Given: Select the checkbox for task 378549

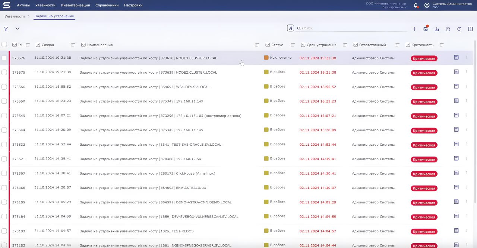Looking at the screenshot, I should (4, 116).
